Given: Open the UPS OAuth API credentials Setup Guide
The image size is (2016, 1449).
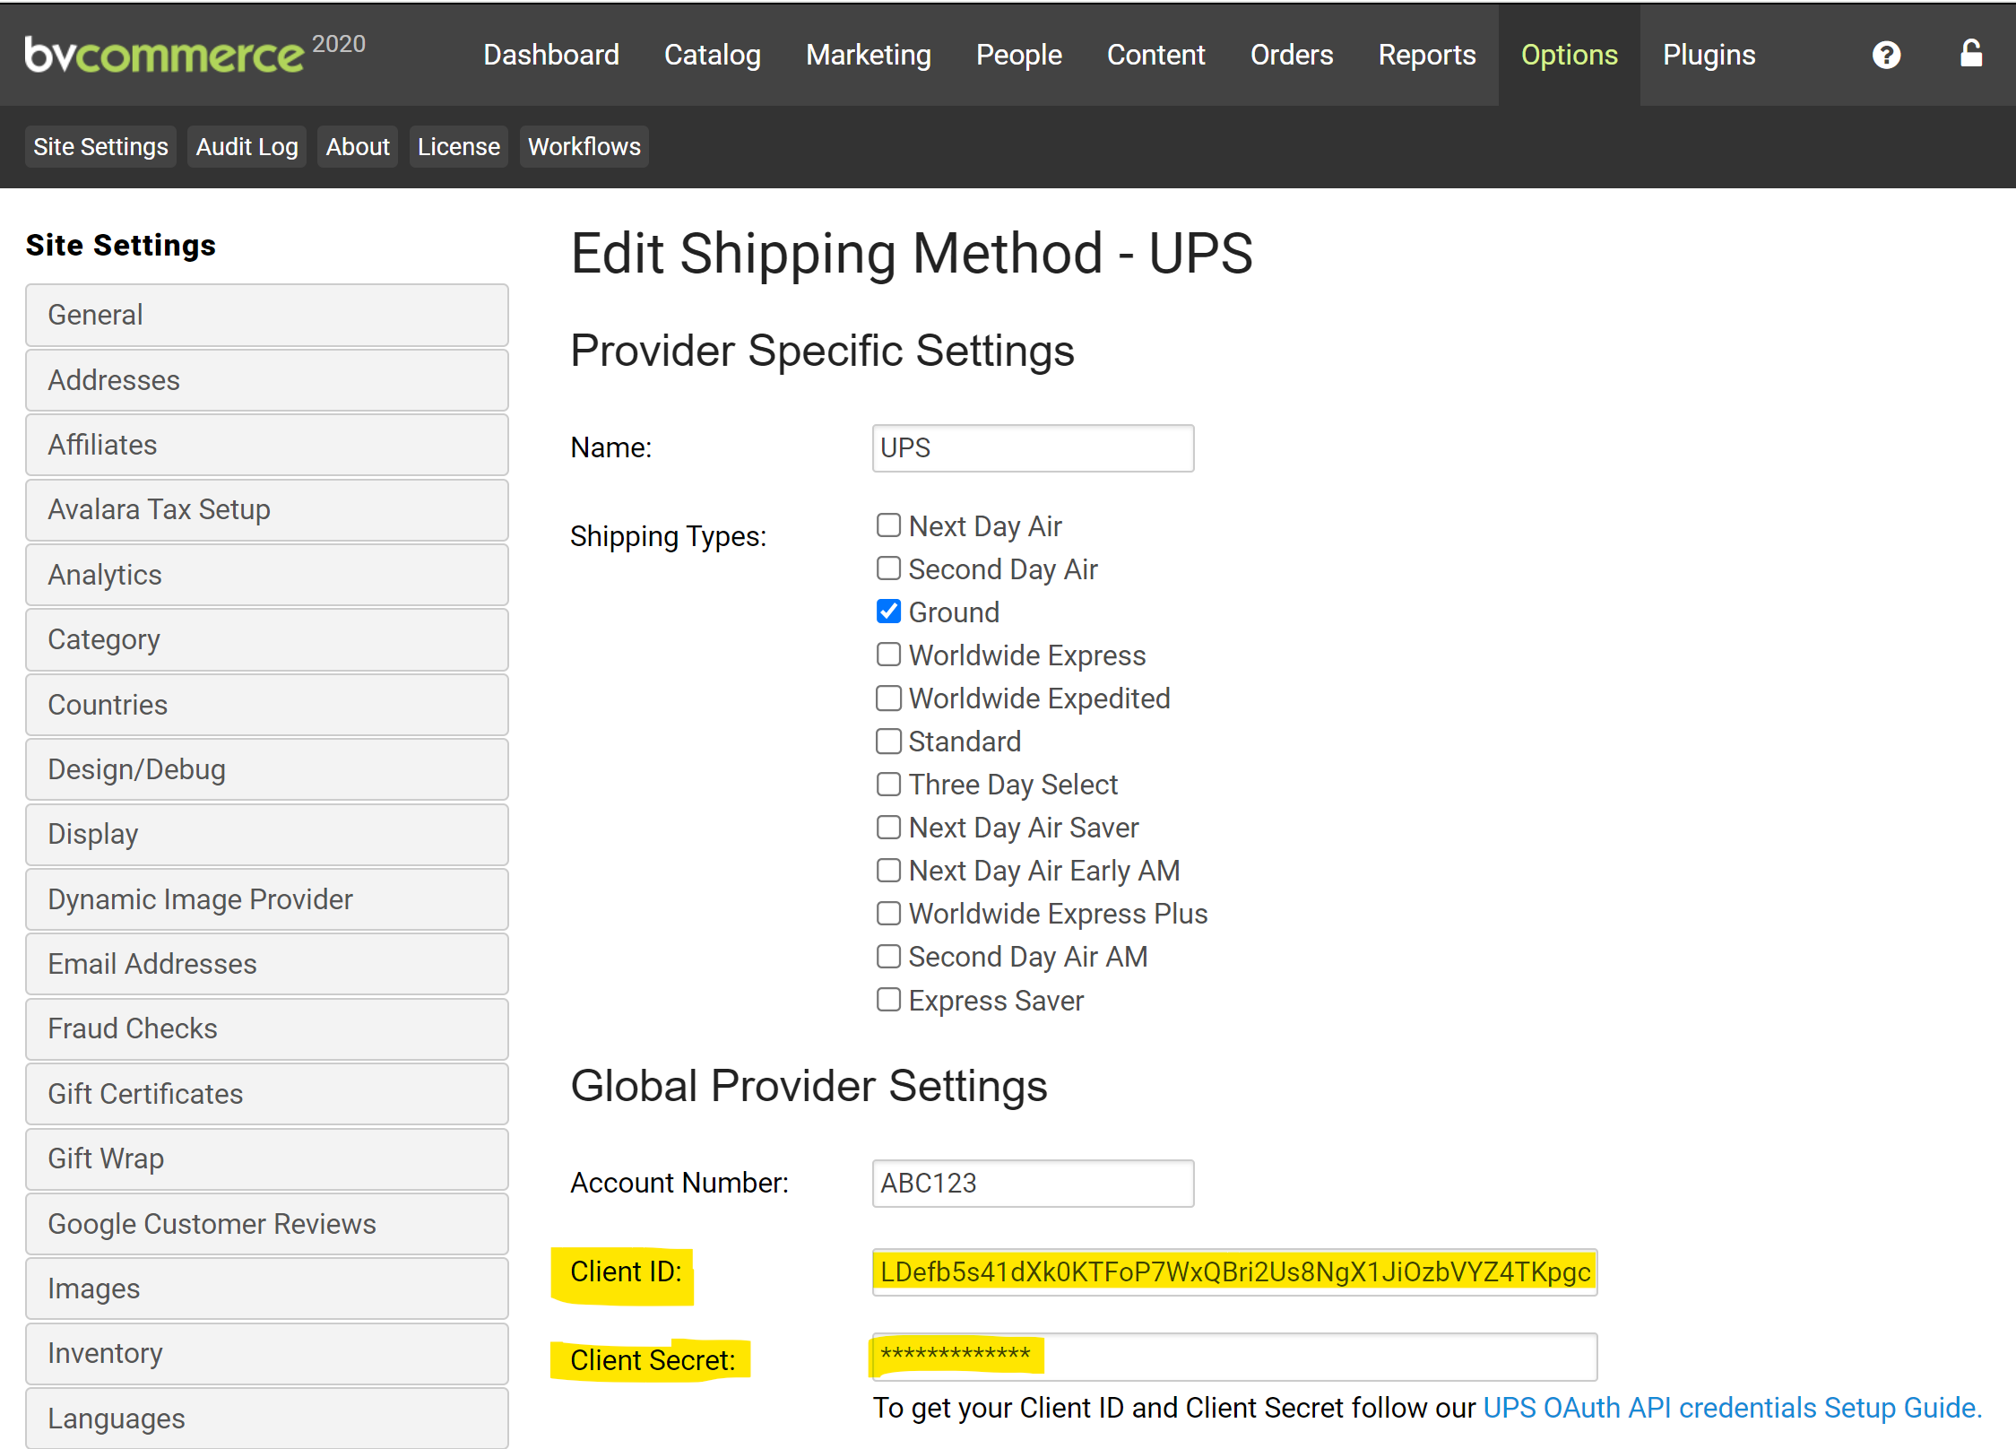Looking at the screenshot, I should [1732, 1409].
